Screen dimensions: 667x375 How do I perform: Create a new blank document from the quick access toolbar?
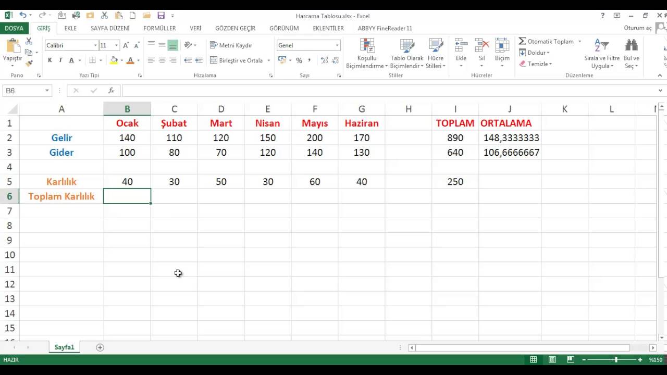[x=132, y=16]
